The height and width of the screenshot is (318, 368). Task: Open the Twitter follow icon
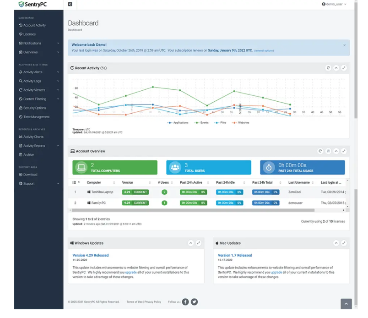(x=195, y=302)
